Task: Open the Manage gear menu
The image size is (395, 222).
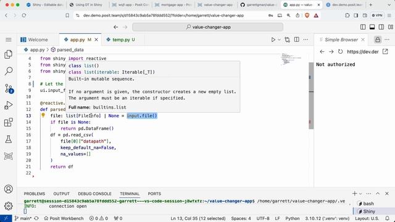Action: (8, 206)
